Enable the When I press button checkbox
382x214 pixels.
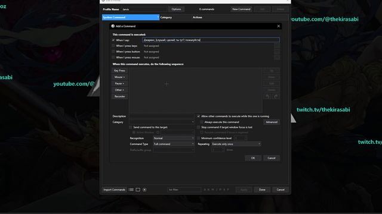tap(113, 52)
